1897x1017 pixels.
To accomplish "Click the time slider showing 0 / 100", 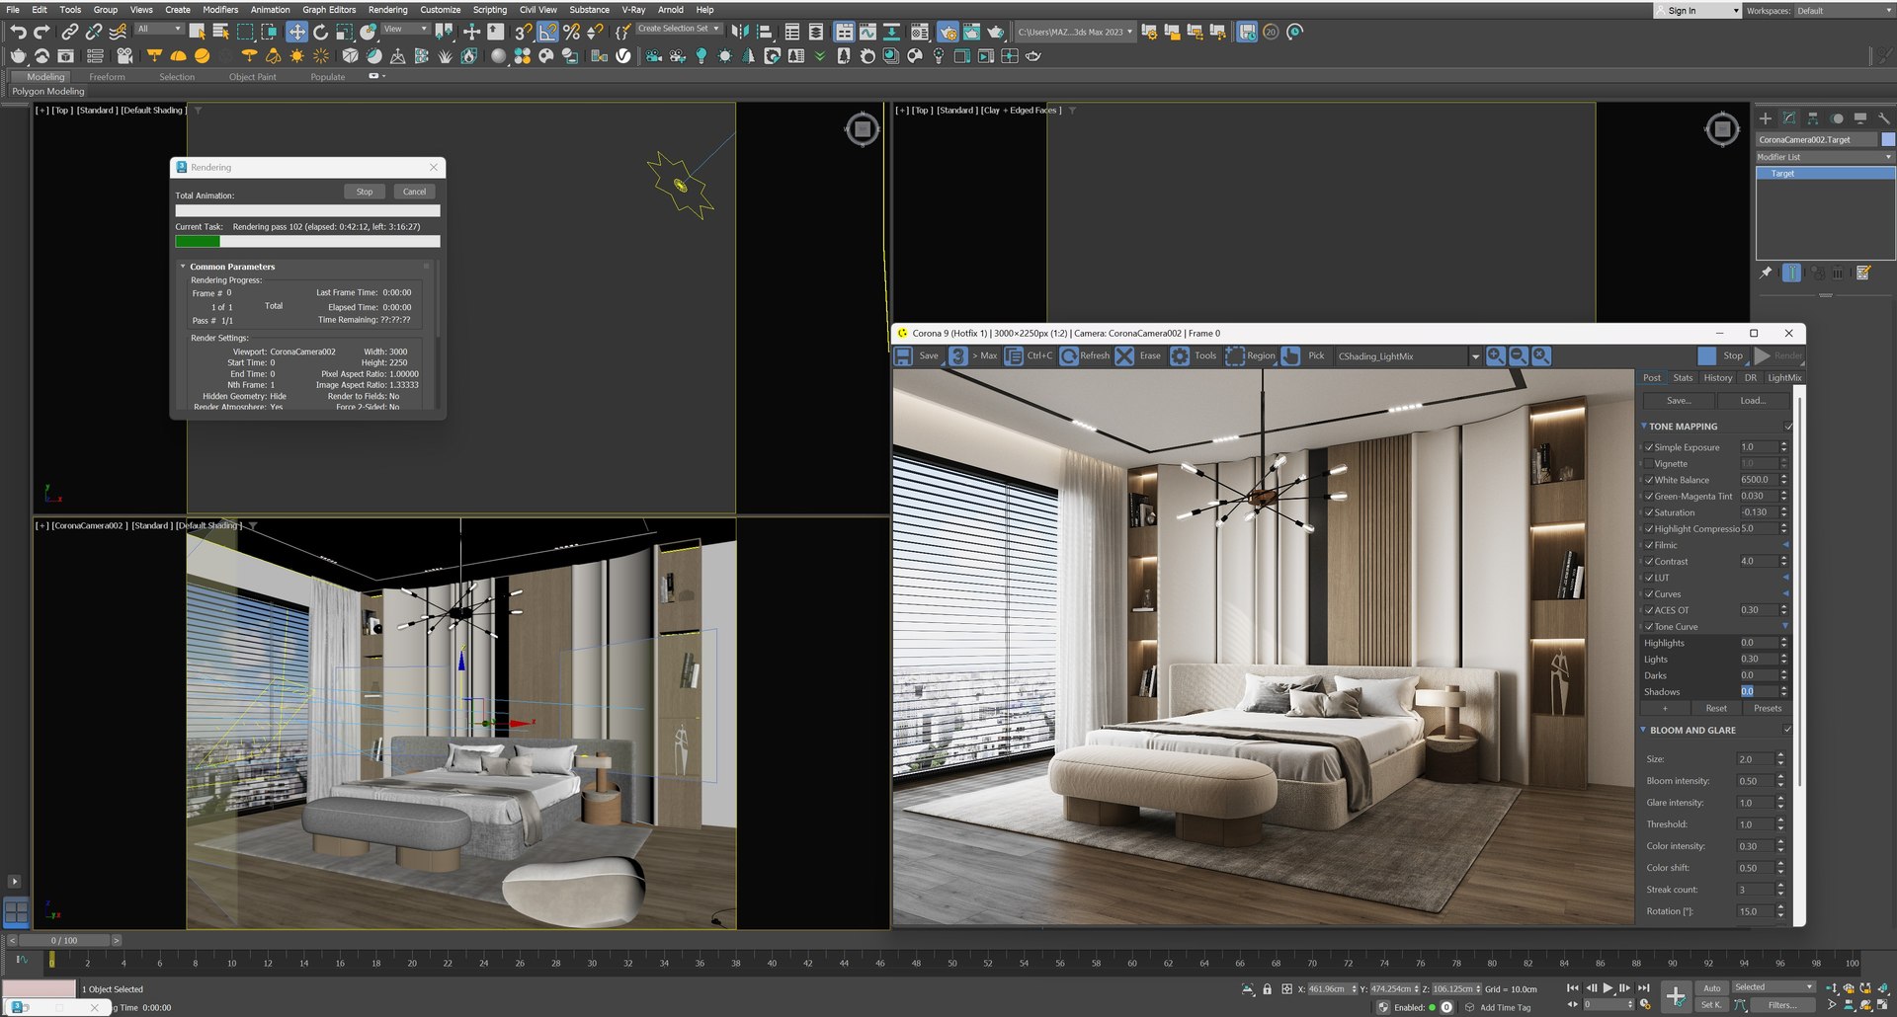I will (x=64, y=941).
